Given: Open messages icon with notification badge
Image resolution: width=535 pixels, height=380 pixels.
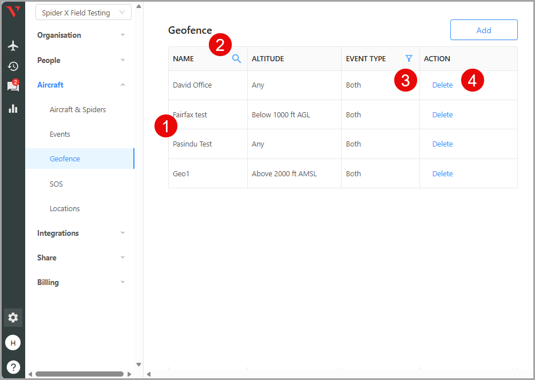Looking at the screenshot, I should [13, 86].
